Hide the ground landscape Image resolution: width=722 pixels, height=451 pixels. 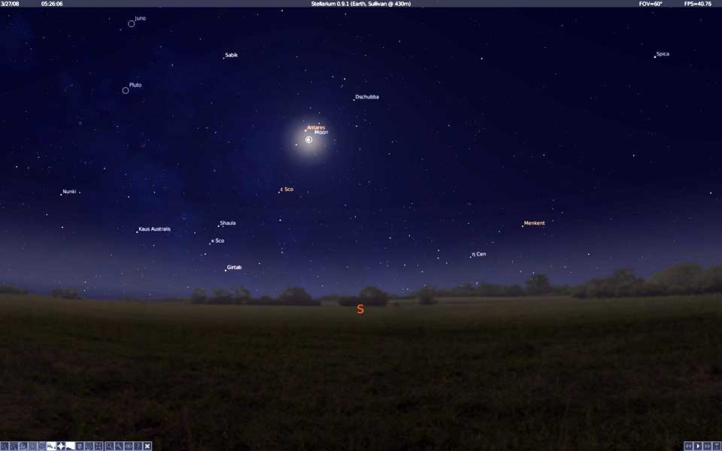51,446
